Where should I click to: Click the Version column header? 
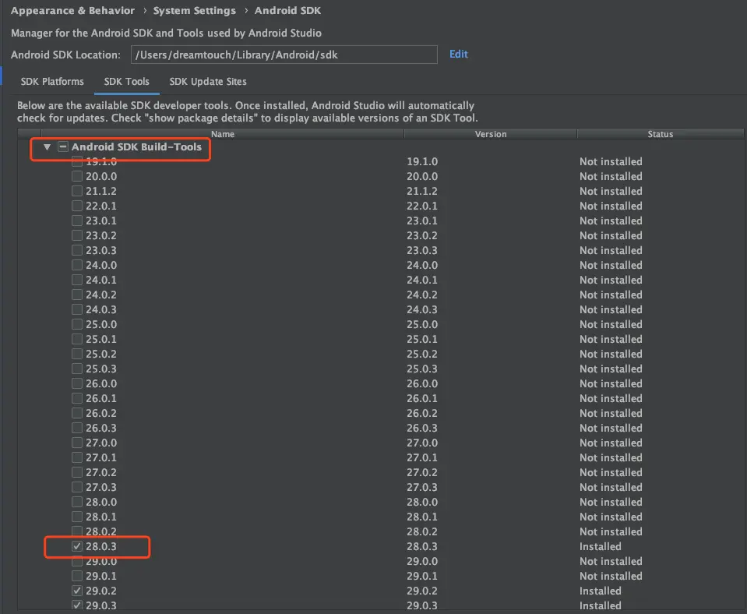(x=491, y=134)
